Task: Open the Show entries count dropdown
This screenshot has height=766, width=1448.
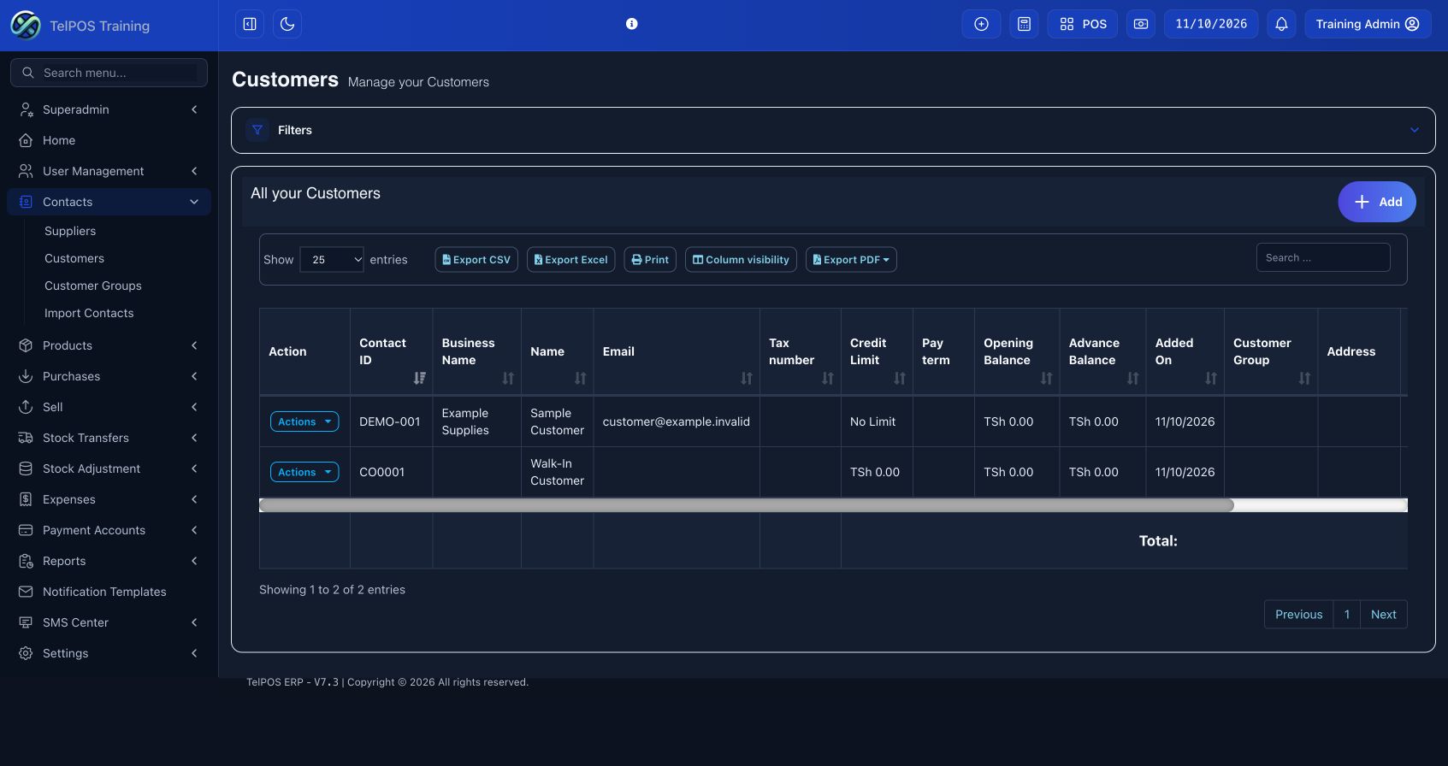Action: 332,260
